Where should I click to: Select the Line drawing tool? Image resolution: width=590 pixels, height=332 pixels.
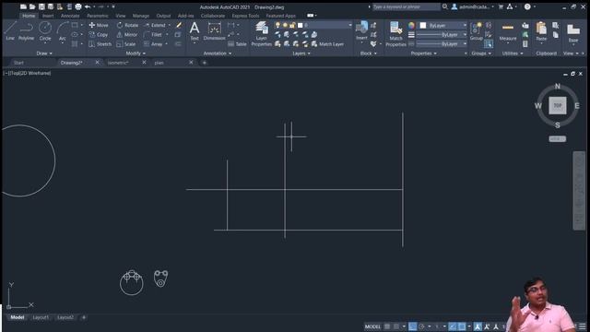pos(10,30)
